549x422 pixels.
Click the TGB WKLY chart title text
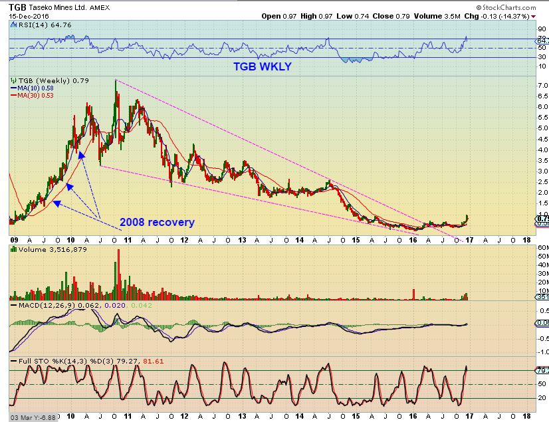[263, 66]
